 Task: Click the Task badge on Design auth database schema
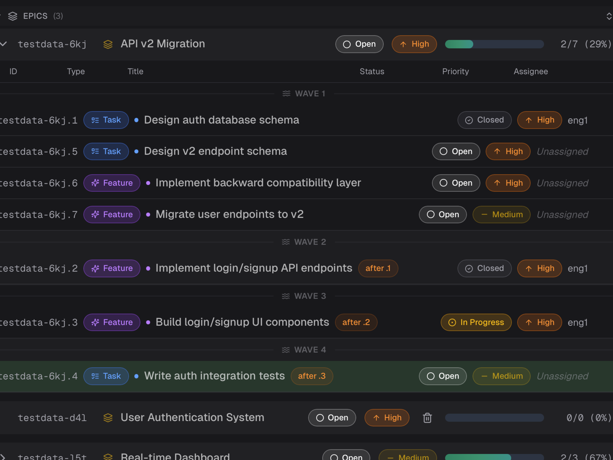pyautogui.click(x=106, y=120)
